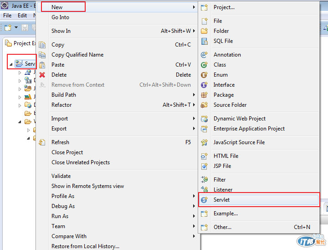Click the Ctrl+N shortcut text for Other
The height and width of the screenshot is (250, 328).
(302, 227)
